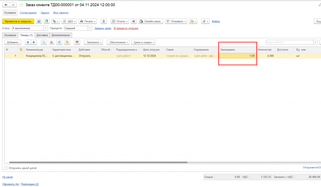
Task: Toggle Отгружать одной датой checkbox
Action: point(6,168)
